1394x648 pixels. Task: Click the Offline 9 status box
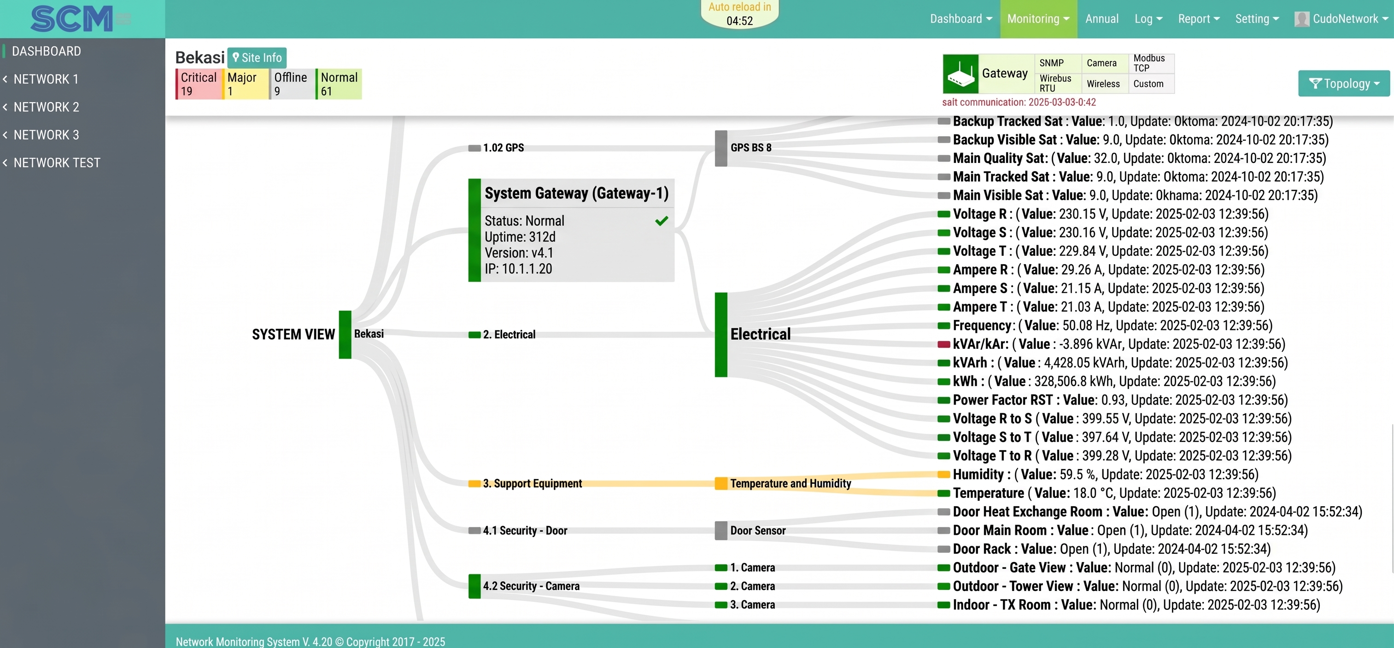pos(292,84)
